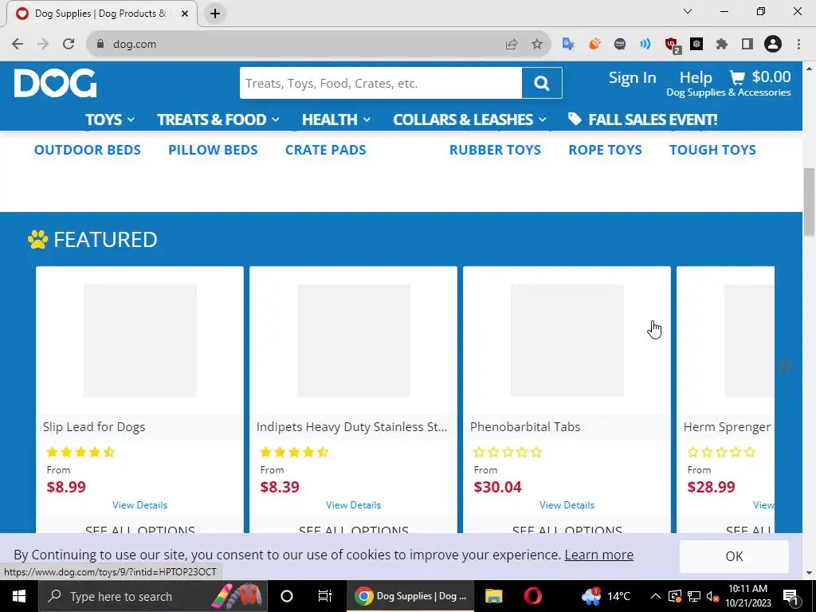Reload the page with the refresh icon
This screenshot has height=612, width=816.
pyautogui.click(x=69, y=45)
